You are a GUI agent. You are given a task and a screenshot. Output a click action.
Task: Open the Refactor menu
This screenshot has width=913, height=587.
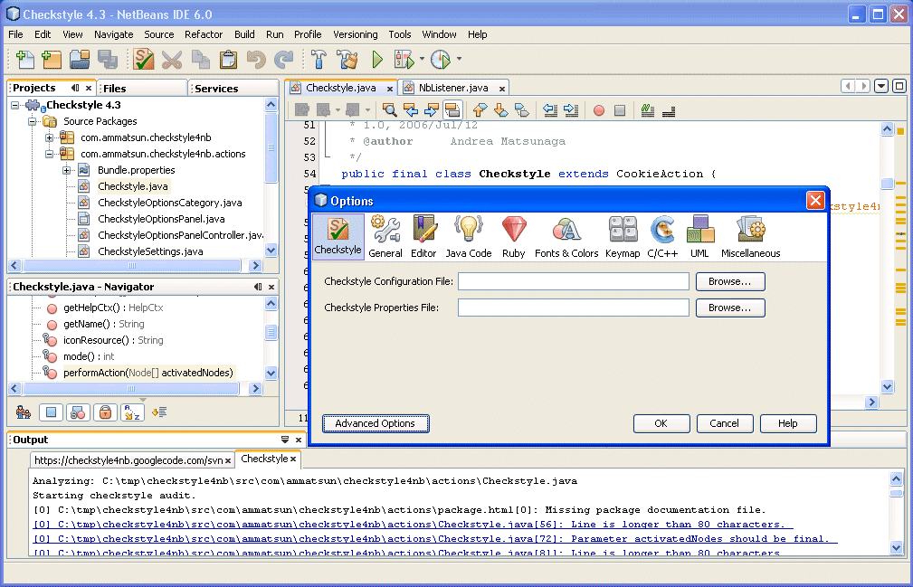pyautogui.click(x=203, y=34)
